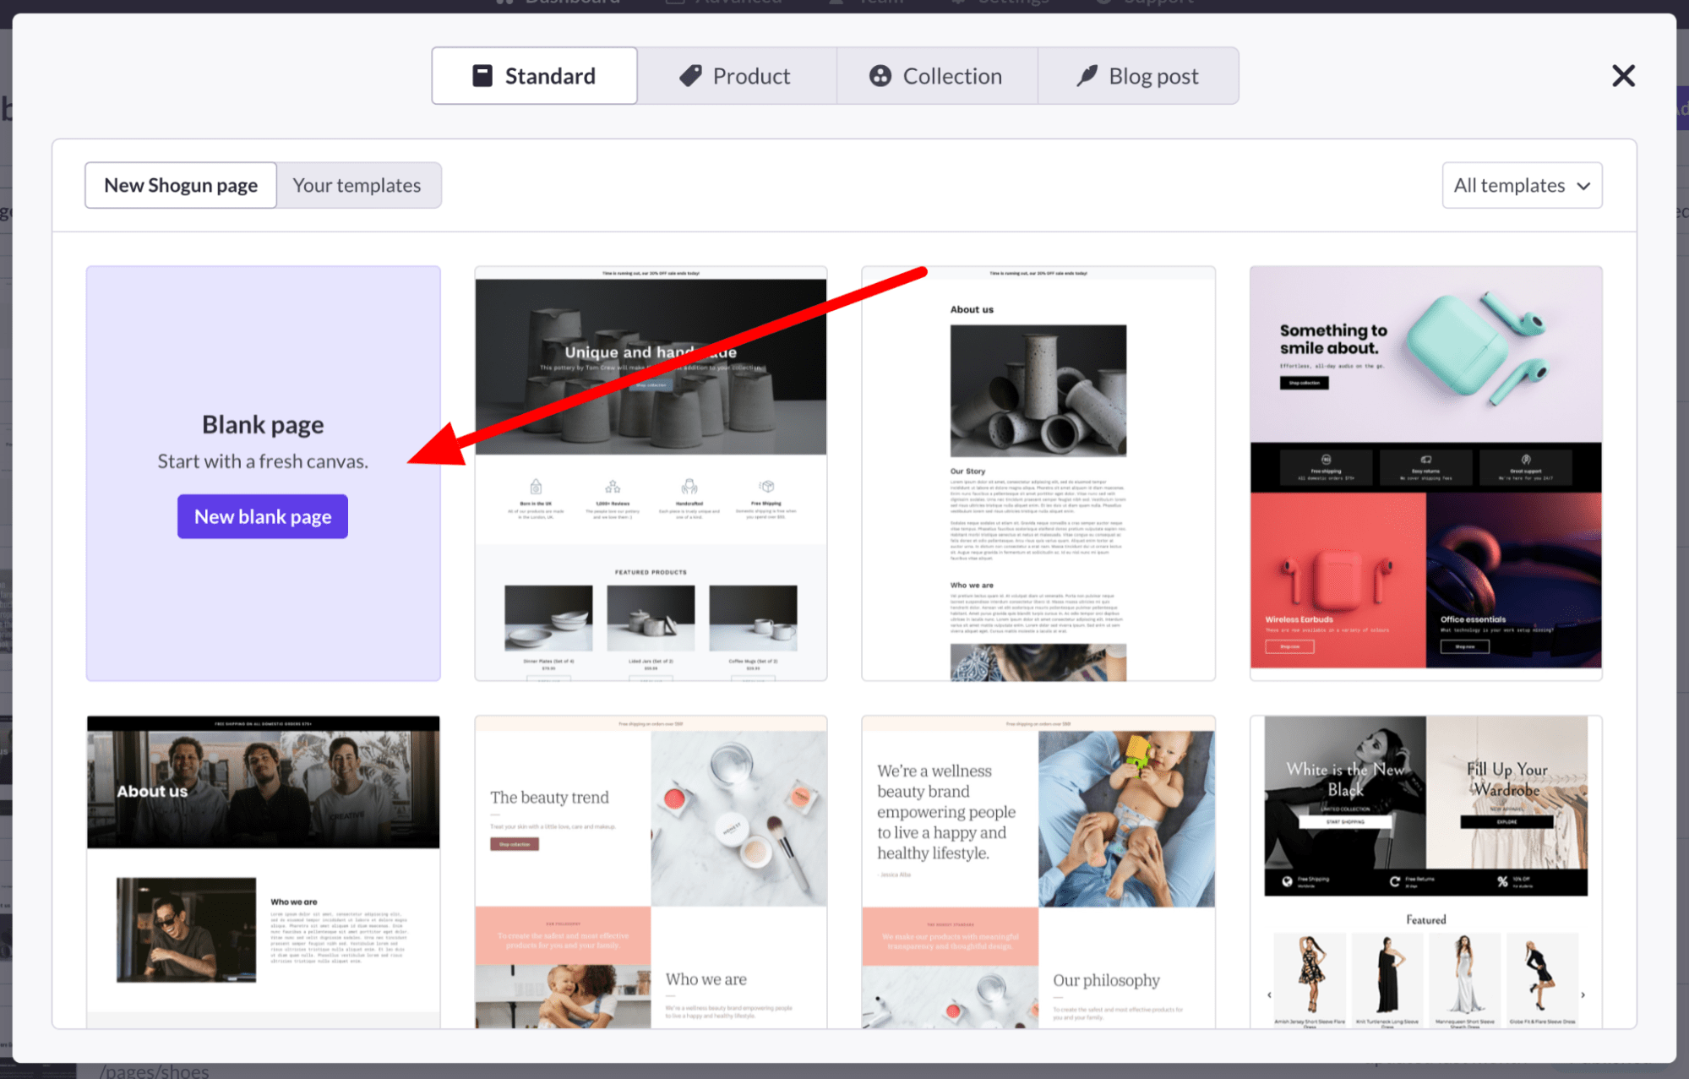This screenshot has width=1689, height=1079.
Task: Close the template picker with the X icon
Action: [x=1623, y=75]
